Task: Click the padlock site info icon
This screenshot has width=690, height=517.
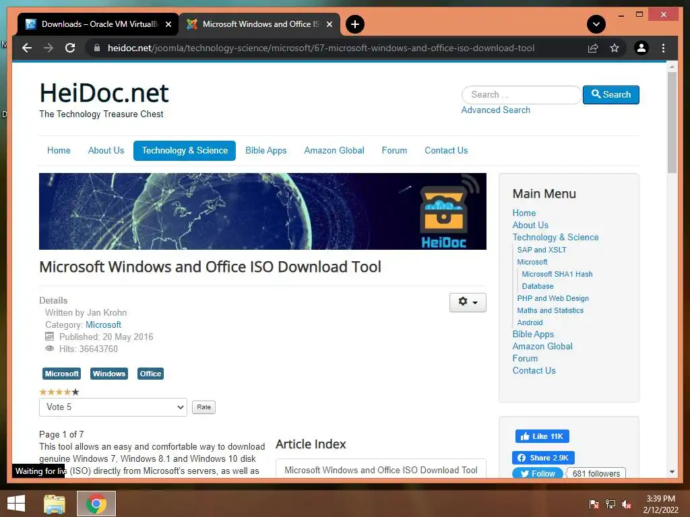Action: tap(97, 48)
